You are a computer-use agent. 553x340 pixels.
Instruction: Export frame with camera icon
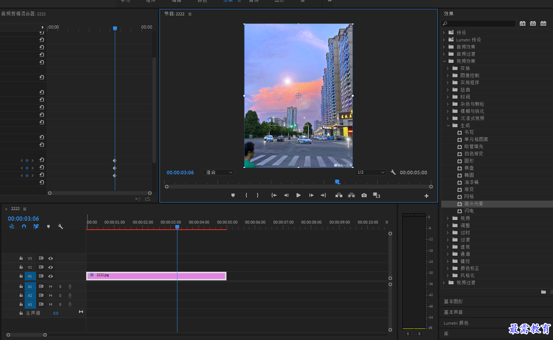click(x=364, y=195)
